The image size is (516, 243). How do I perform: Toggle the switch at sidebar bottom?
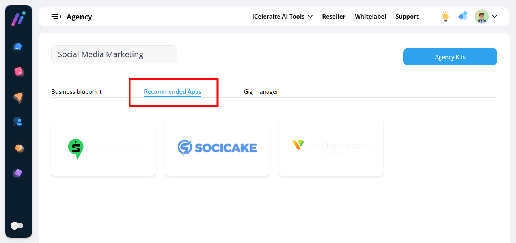coord(17,226)
